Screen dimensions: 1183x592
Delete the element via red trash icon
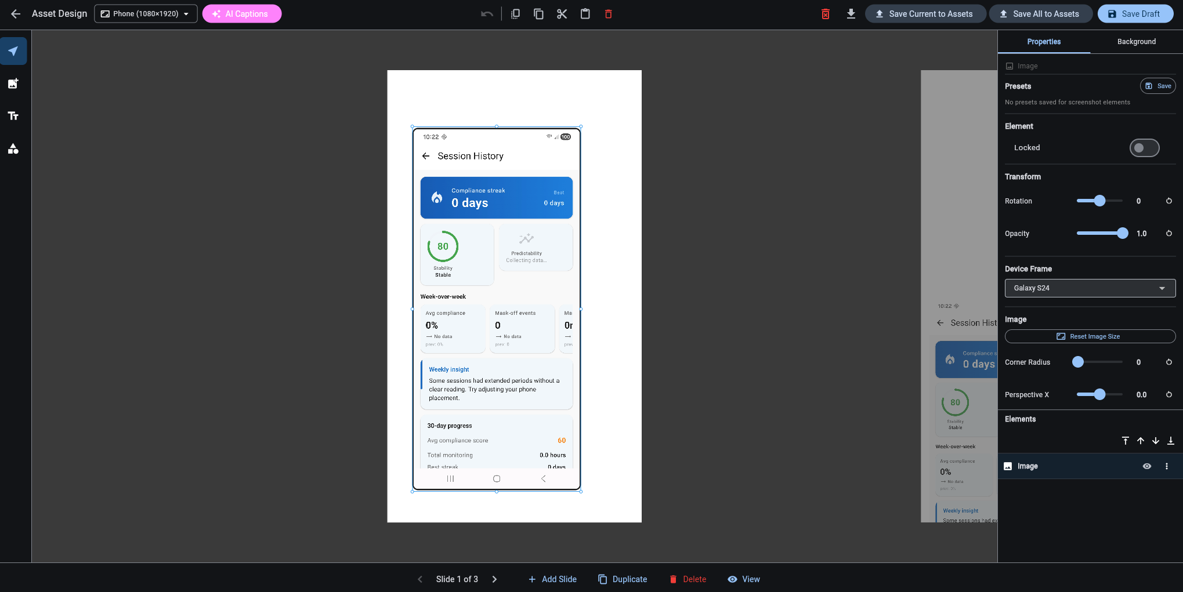[608, 13]
